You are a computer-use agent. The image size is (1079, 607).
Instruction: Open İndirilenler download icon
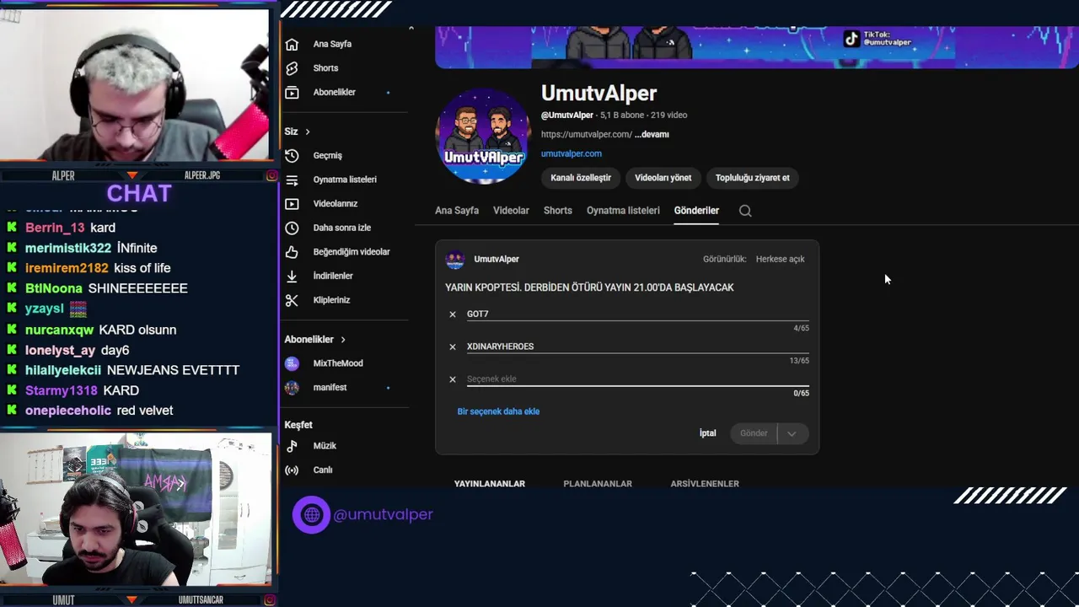coord(292,276)
